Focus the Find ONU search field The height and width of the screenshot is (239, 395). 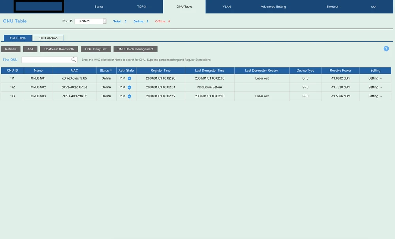point(46,60)
